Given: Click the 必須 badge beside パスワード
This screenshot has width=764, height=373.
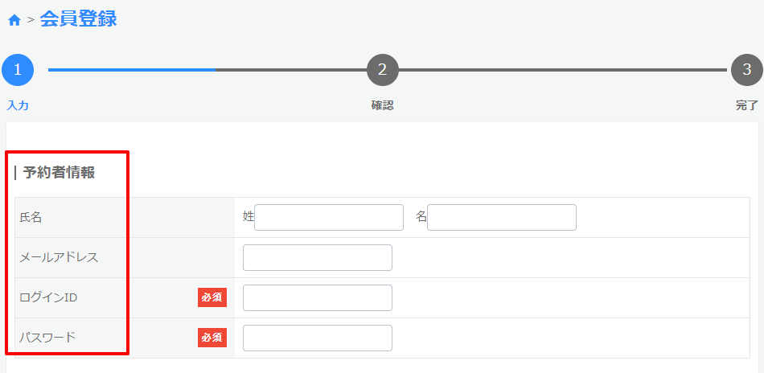Looking at the screenshot, I should click(x=212, y=338).
